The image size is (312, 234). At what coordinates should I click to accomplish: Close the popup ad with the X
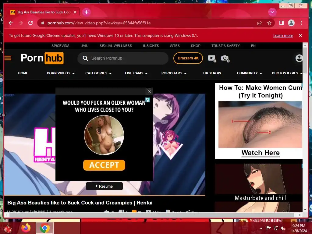tap(149, 91)
